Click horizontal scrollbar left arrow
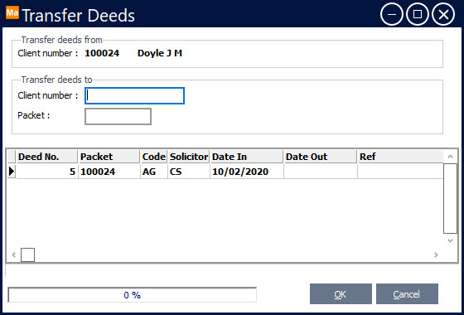The width and height of the screenshot is (464, 315). [13, 254]
